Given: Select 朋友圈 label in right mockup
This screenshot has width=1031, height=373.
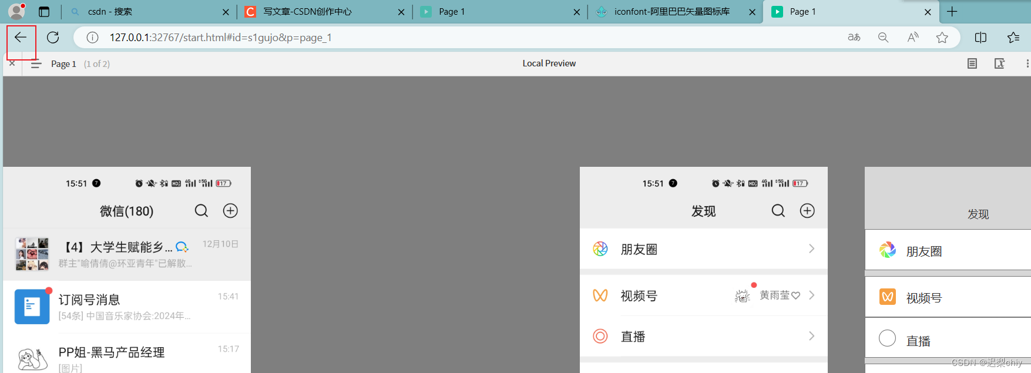Looking at the screenshot, I should (924, 251).
